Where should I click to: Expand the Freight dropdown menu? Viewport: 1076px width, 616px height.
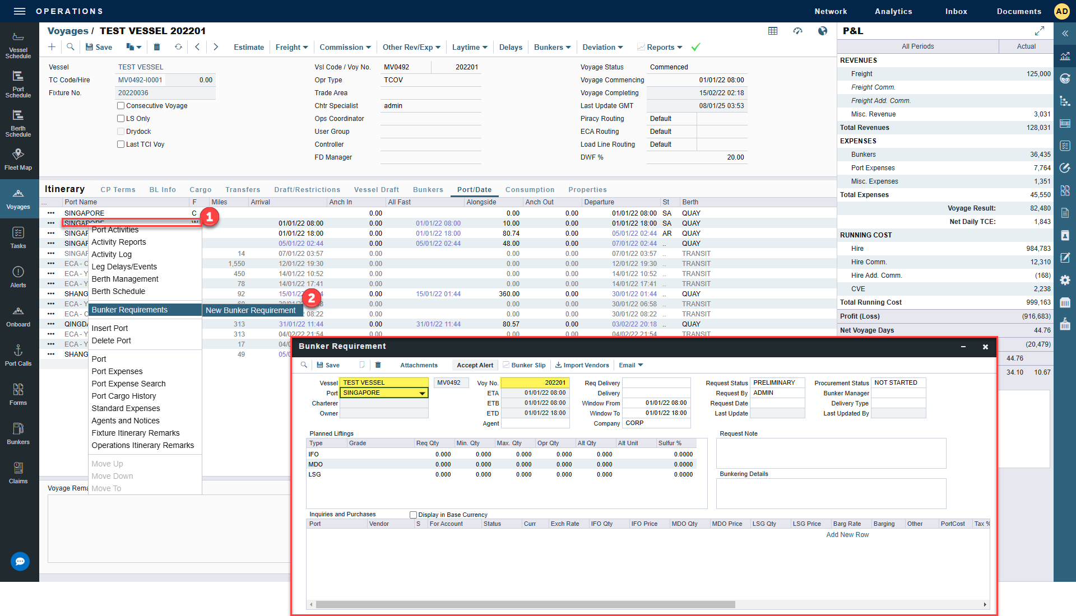[x=291, y=47]
